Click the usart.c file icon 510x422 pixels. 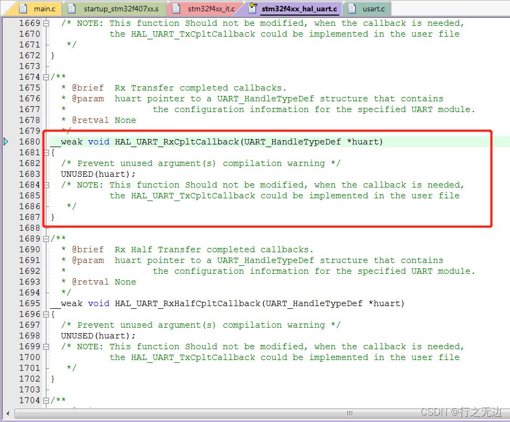(352, 9)
